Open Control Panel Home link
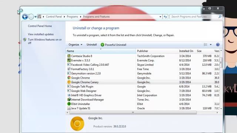Viewport: 237px width, 133px height. point(40,26)
